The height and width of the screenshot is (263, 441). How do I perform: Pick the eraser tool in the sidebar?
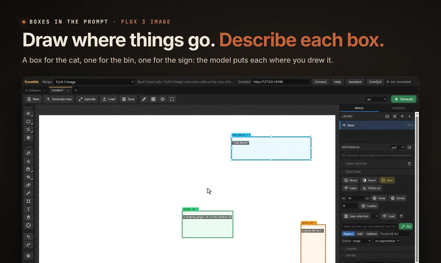coord(28,161)
